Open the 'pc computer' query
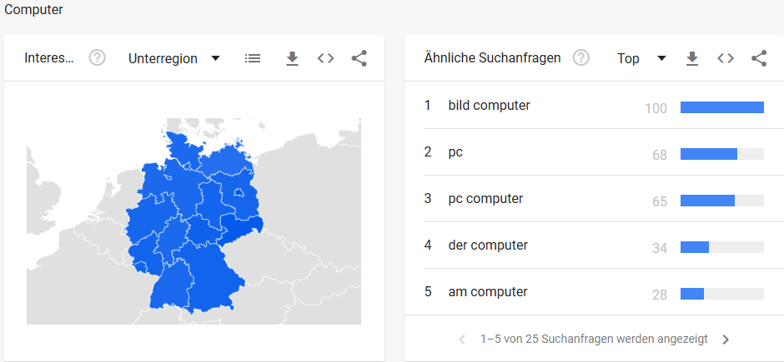The width and height of the screenshot is (784, 362). [x=485, y=198]
